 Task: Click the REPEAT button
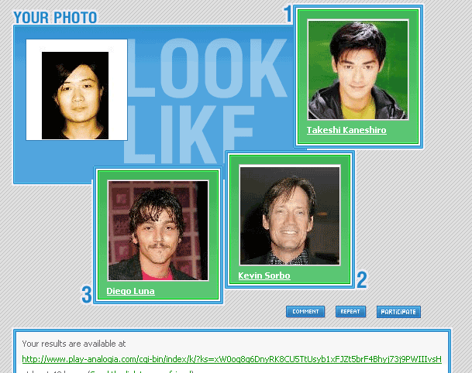click(350, 312)
